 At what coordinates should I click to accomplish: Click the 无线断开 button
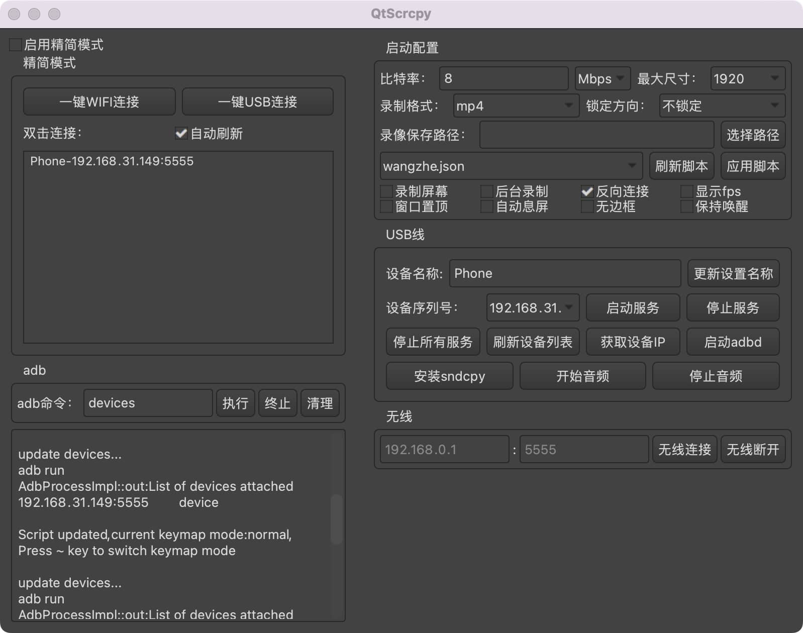tap(753, 449)
